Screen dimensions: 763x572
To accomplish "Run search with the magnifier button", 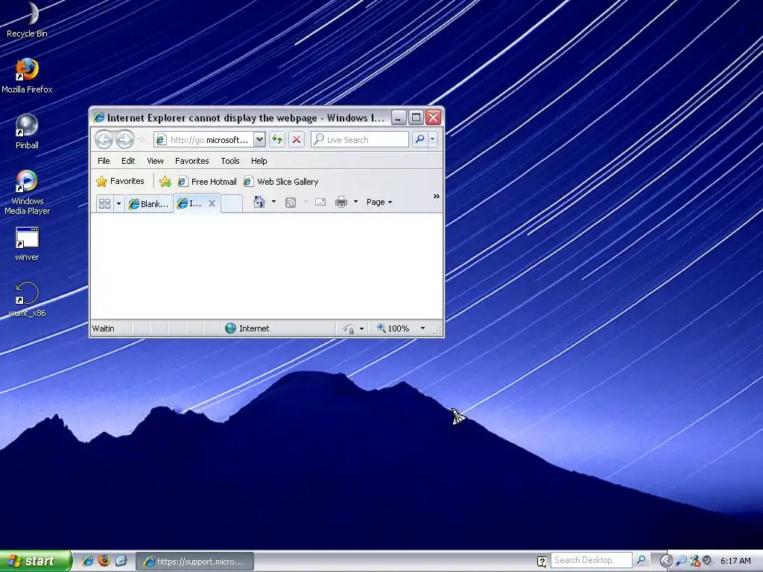I will pyautogui.click(x=420, y=139).
